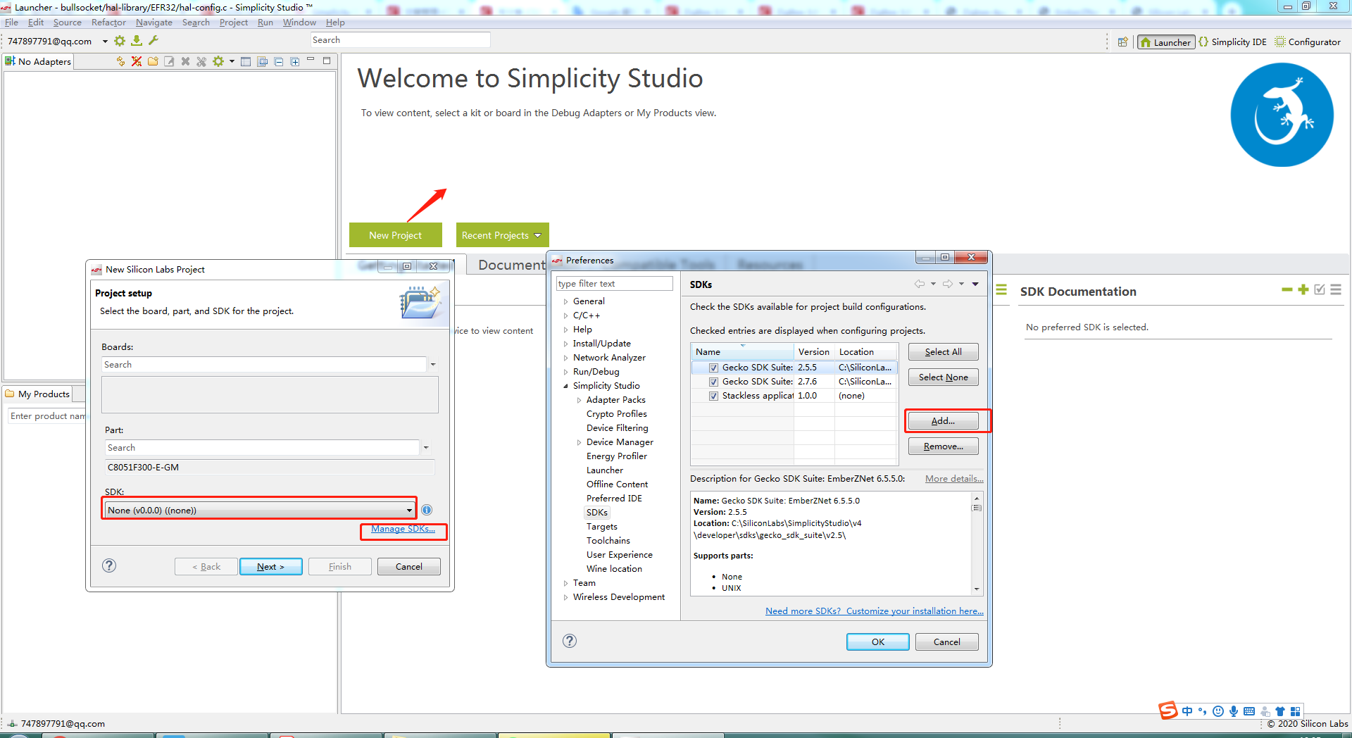Viewport: 1352px width, 738px height.
Task: Click the info icon beside SDK dropdown
Action: coord(427,510)
